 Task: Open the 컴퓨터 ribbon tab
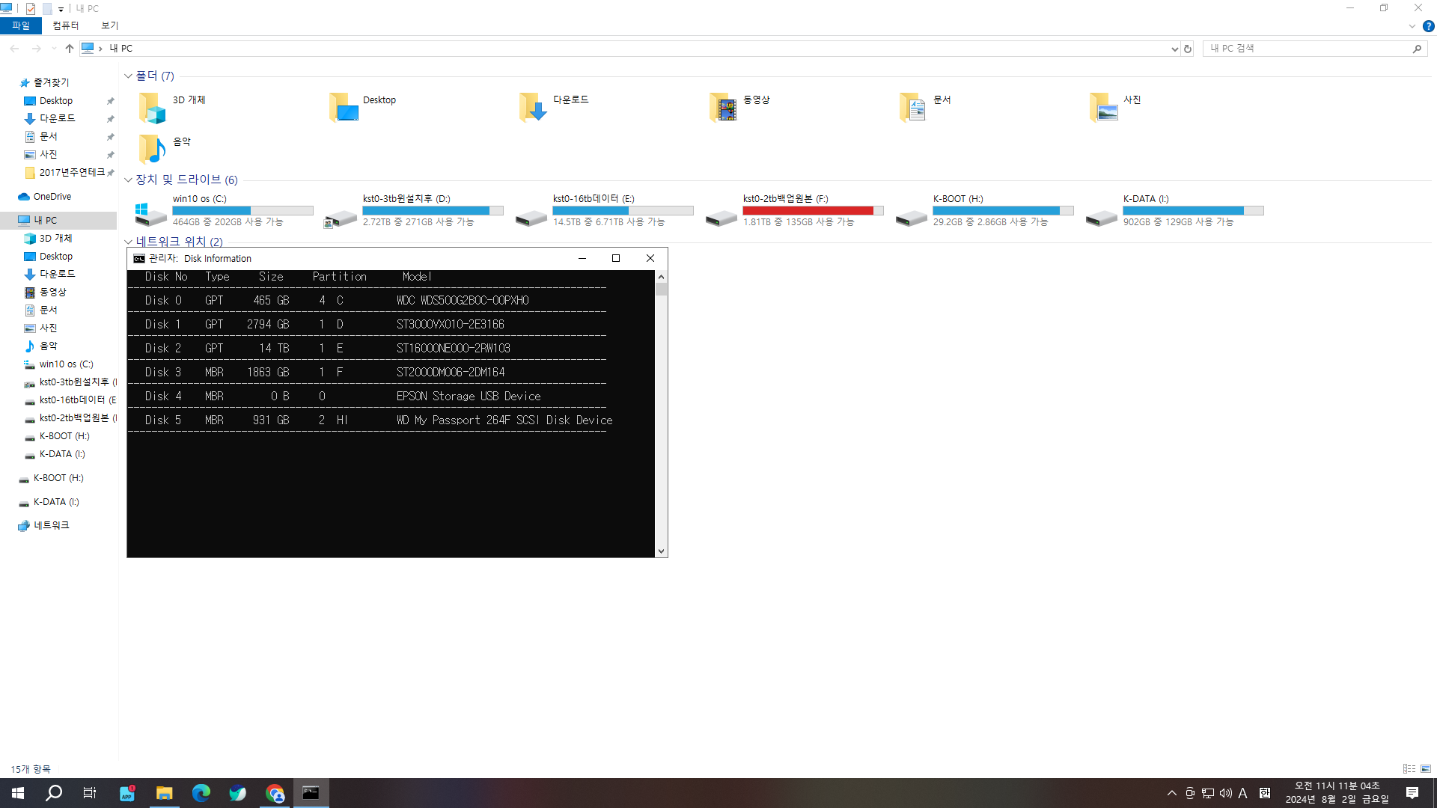click(66, 25)
